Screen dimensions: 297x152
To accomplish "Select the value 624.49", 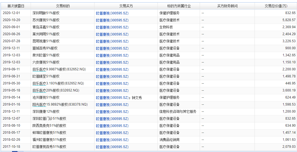I will (x=290, y=97).
